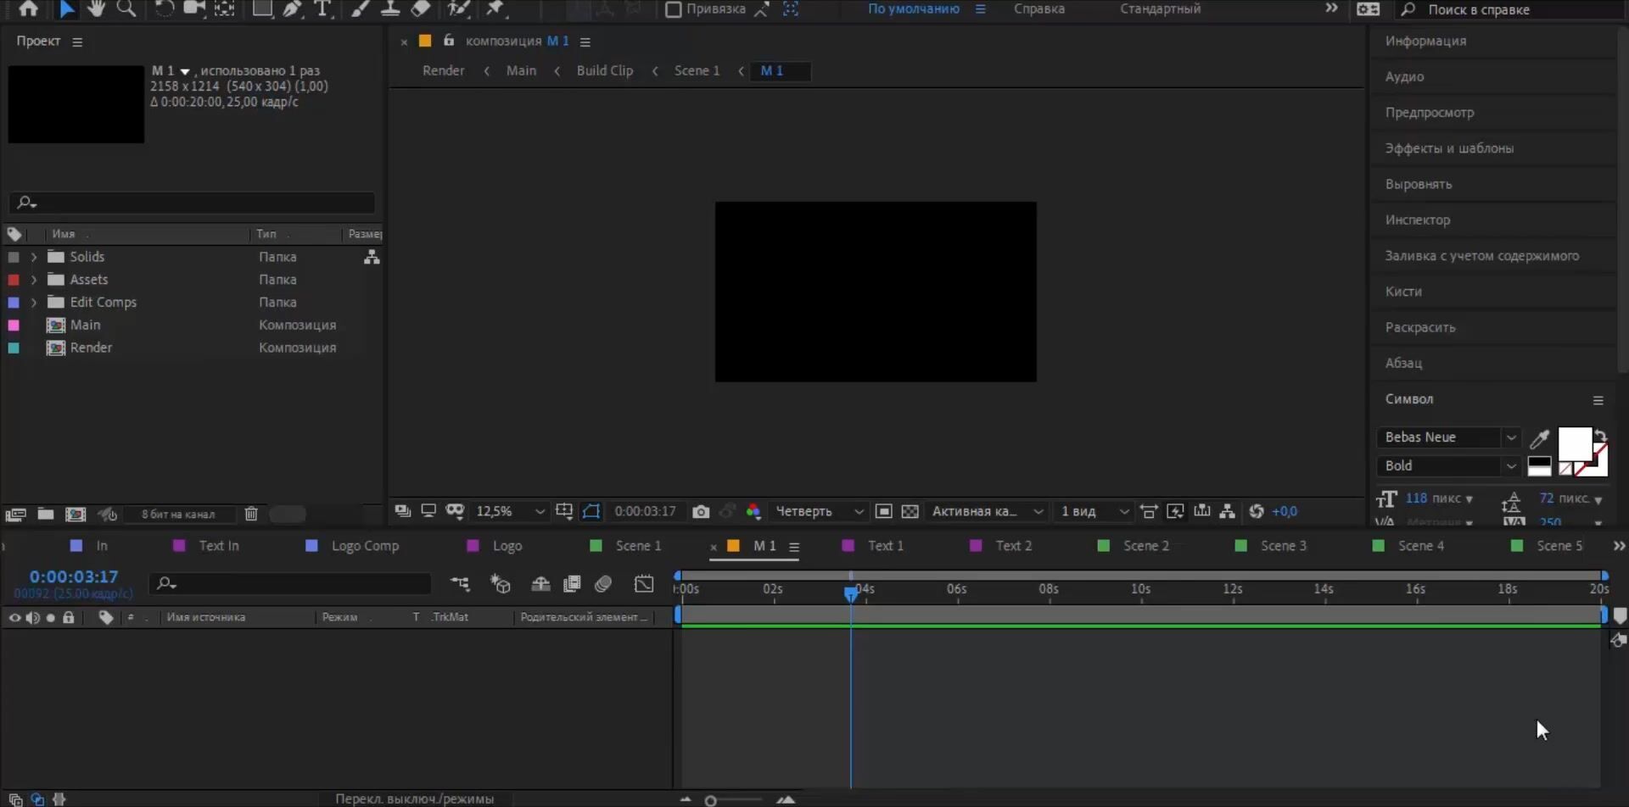Click the timeline zoom slider handle

711,800
